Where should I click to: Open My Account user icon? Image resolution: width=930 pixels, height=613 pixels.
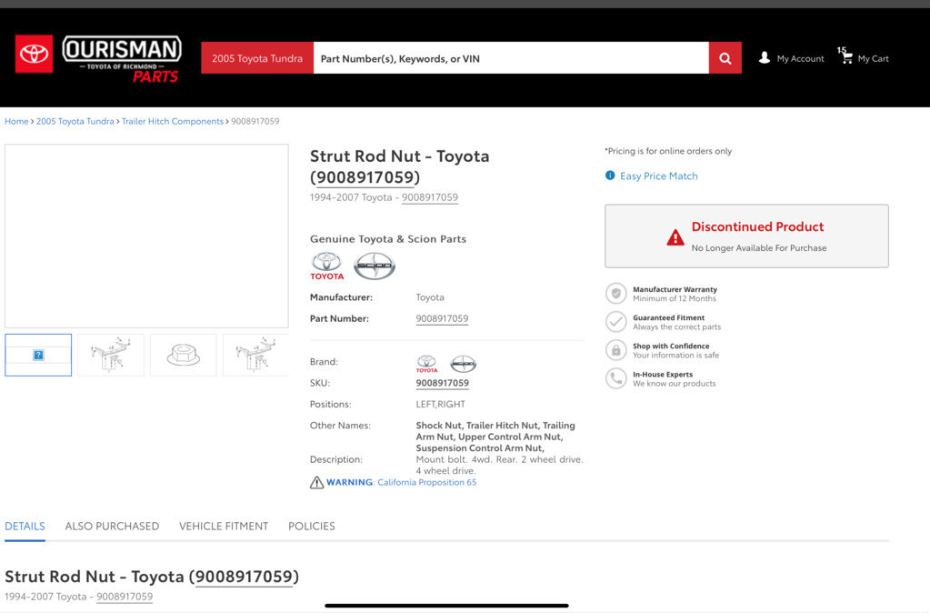(x=765, y=57)
